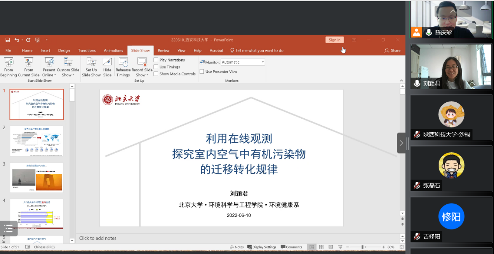Click the Save icon in quick access toolbar
This screenshot has width=494, height=254.
7,40
